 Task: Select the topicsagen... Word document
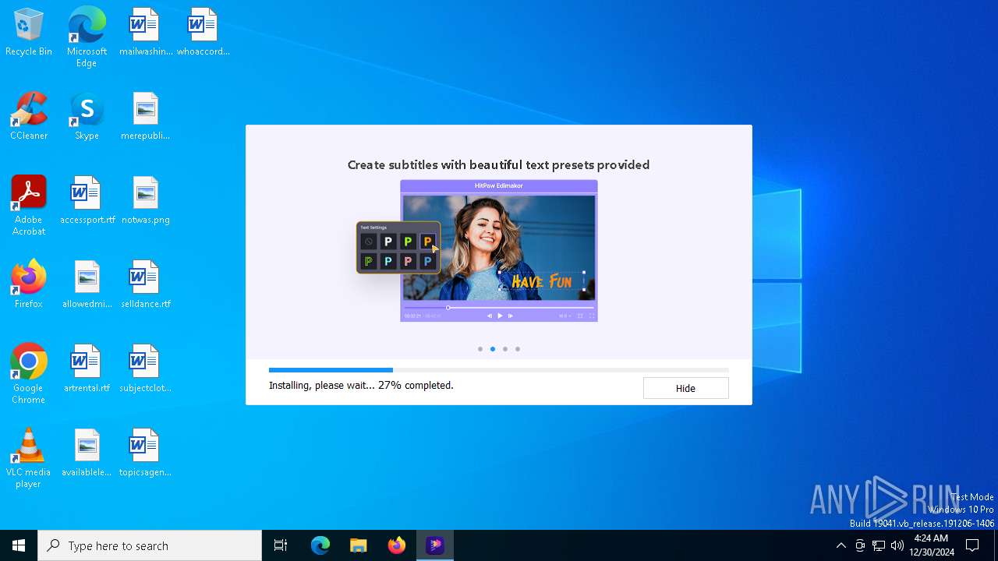click(145, 453)
